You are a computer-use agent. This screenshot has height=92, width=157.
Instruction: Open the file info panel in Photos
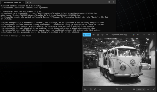click(x=95, y=89)
